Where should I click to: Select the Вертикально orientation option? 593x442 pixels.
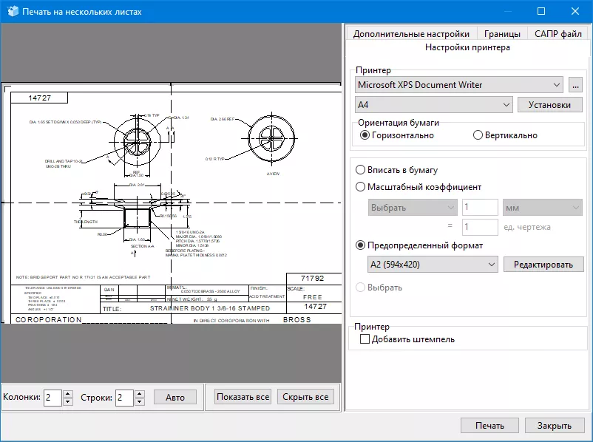[x=478, y=135]
